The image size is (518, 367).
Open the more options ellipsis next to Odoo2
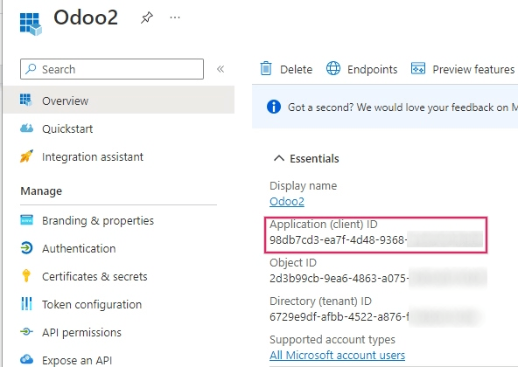coord(175,17)
